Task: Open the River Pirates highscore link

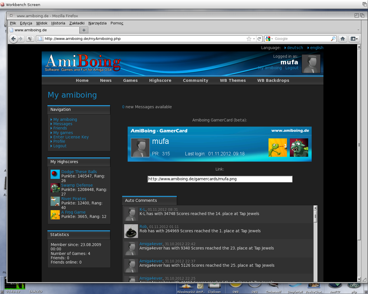Action: (x=74, y=199)
